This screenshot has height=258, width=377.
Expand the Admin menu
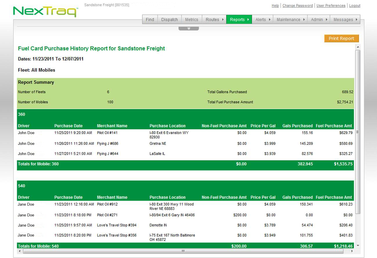(319, 19)
